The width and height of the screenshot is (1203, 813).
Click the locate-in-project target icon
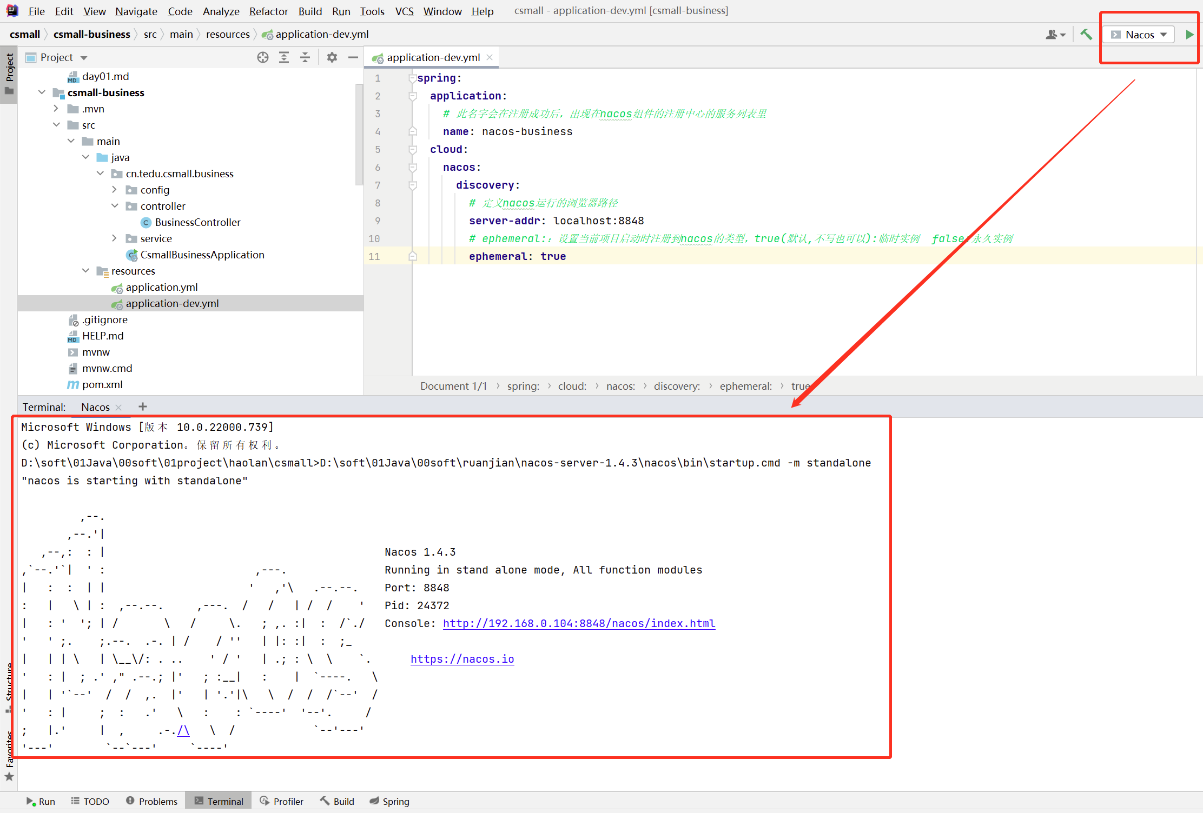pos(263,57)
